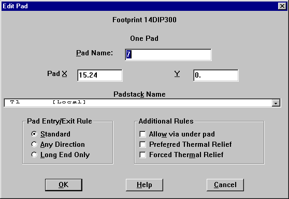
Task: Click the Footprint 14DIP300 heading
Action: [144, 20]
